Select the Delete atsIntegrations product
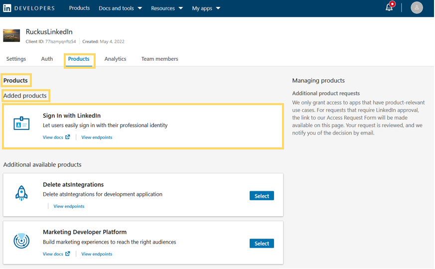Image resolution: width=435 pixels, height=269 pixels. tap(262, 196)
